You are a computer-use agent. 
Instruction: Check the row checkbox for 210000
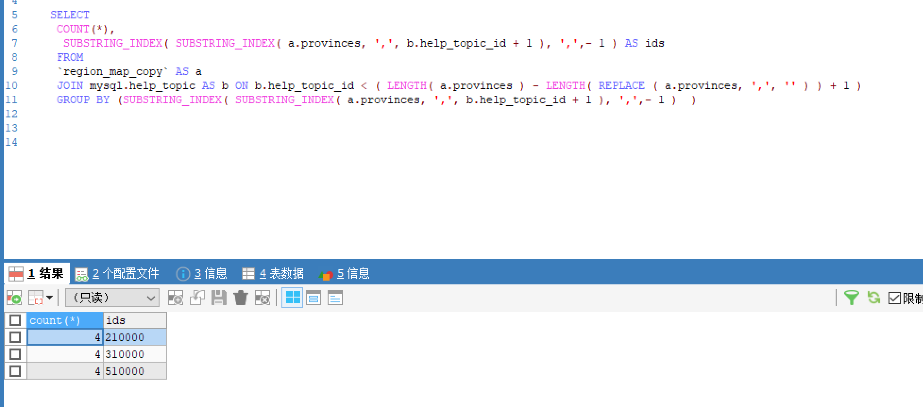[x=15, y=337]
